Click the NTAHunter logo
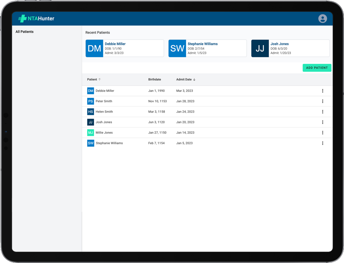Viewport: 344px width, 263px height. click(x=36, y=19)
